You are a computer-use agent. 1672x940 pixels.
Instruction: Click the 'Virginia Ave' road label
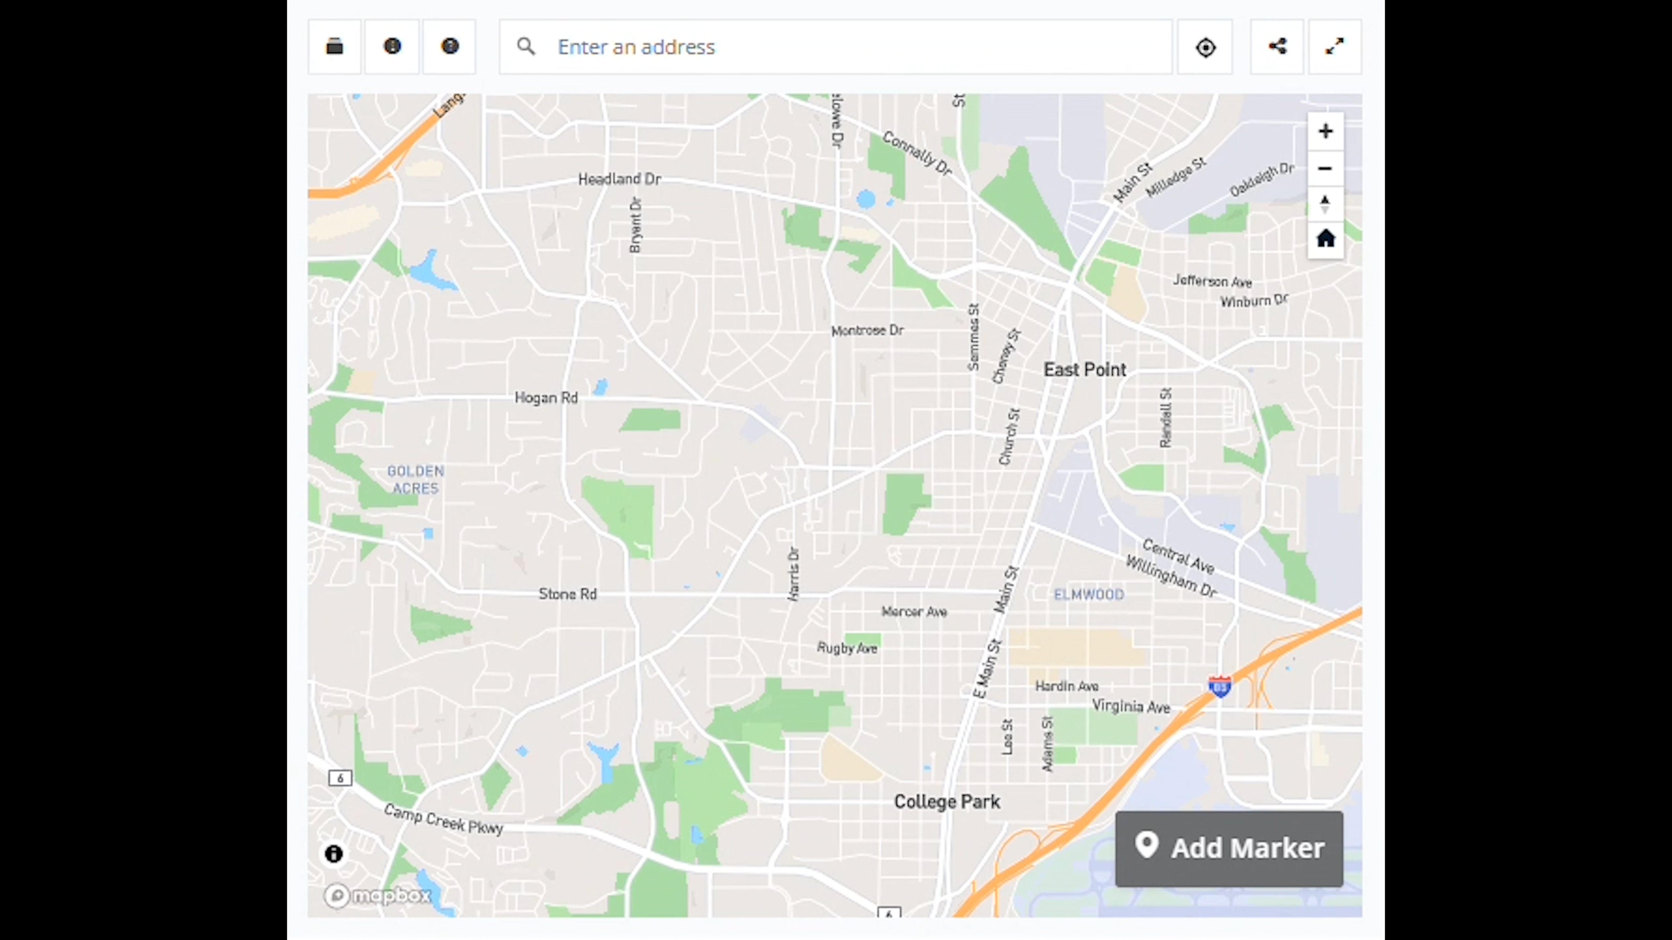pyautogui.click(x=1131, y=706)
